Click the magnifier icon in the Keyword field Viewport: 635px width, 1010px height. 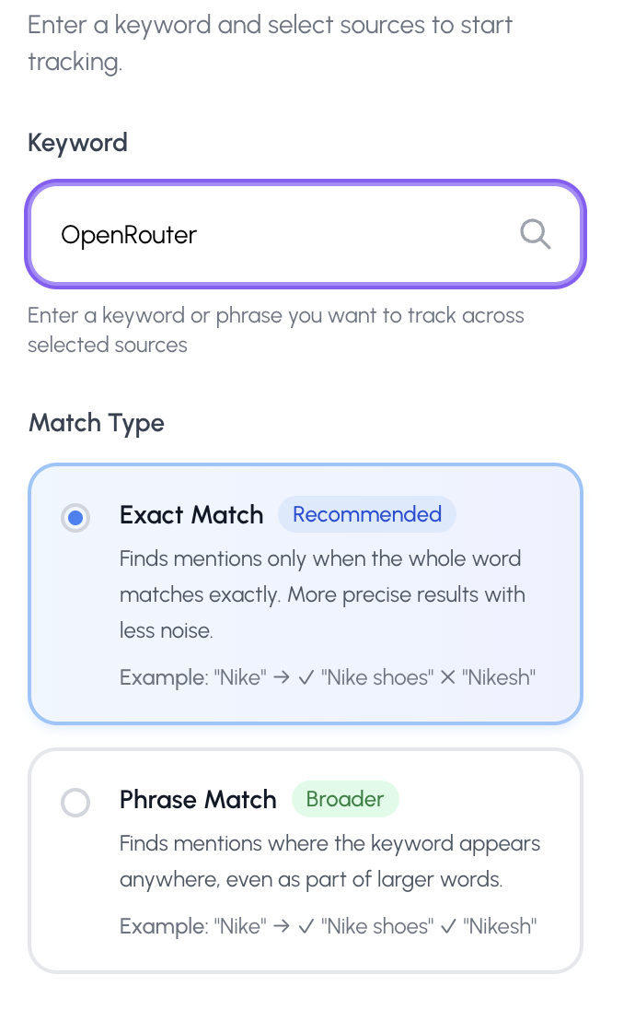pos(535,235)
